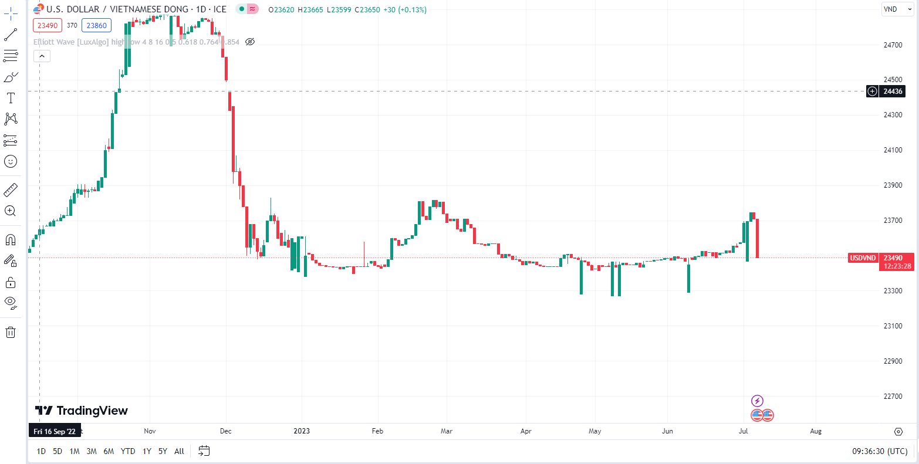The width and height of the screenshot is (919, 464).
Task: Switch to the 6M time range
Action: 109,451
